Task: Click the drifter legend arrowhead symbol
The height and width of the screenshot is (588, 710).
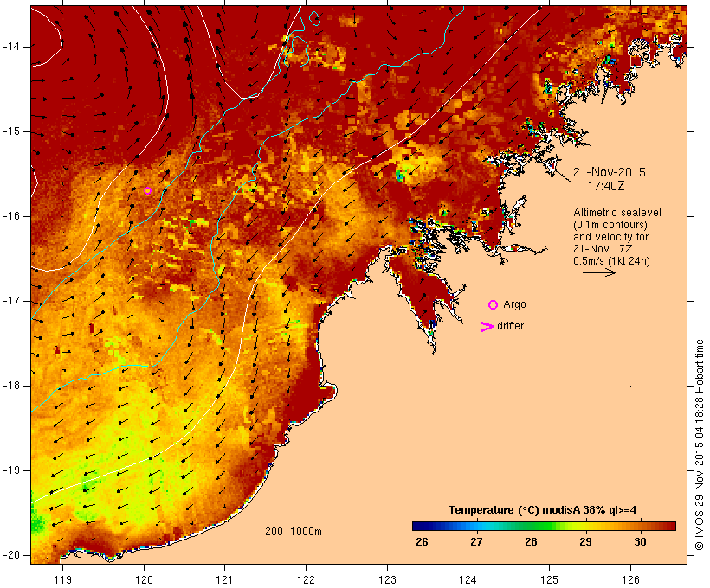Action: point(487,327)
